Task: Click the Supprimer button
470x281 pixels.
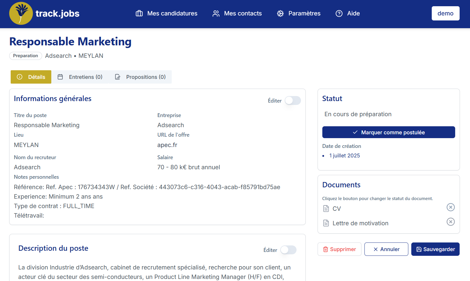Action: (x=339, y=249)
